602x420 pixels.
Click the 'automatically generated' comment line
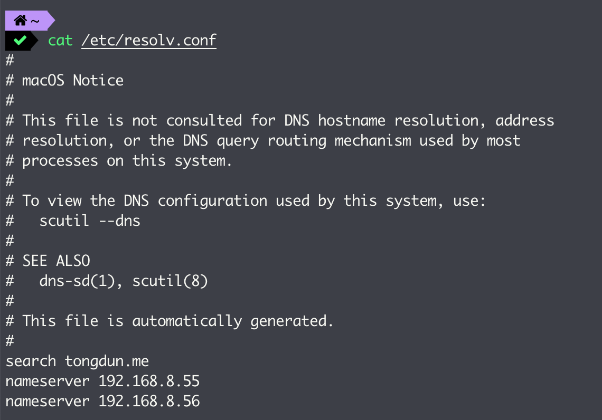(170, 321)
